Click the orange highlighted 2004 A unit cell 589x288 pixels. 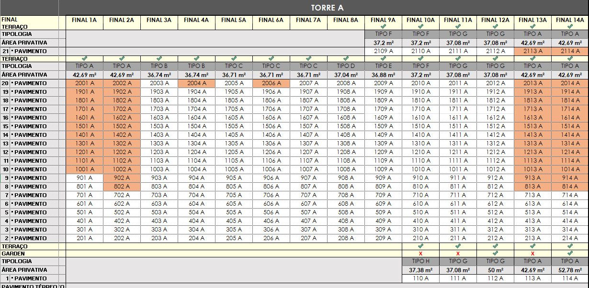(196, 83)
